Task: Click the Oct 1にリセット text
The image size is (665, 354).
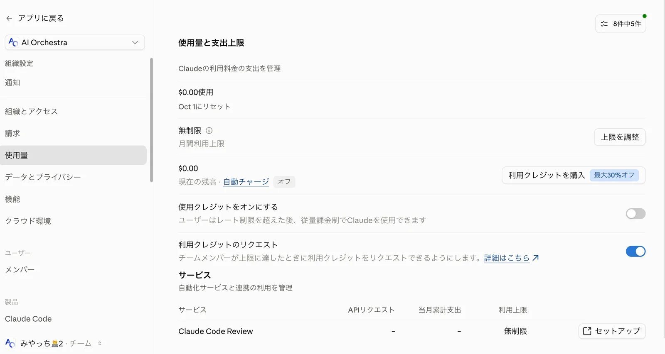Action: point(204,107)
